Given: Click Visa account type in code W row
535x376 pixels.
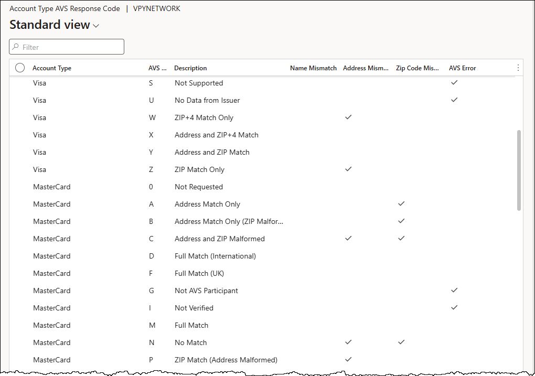Looking at the screenshot, I should [x=39, y=117].
